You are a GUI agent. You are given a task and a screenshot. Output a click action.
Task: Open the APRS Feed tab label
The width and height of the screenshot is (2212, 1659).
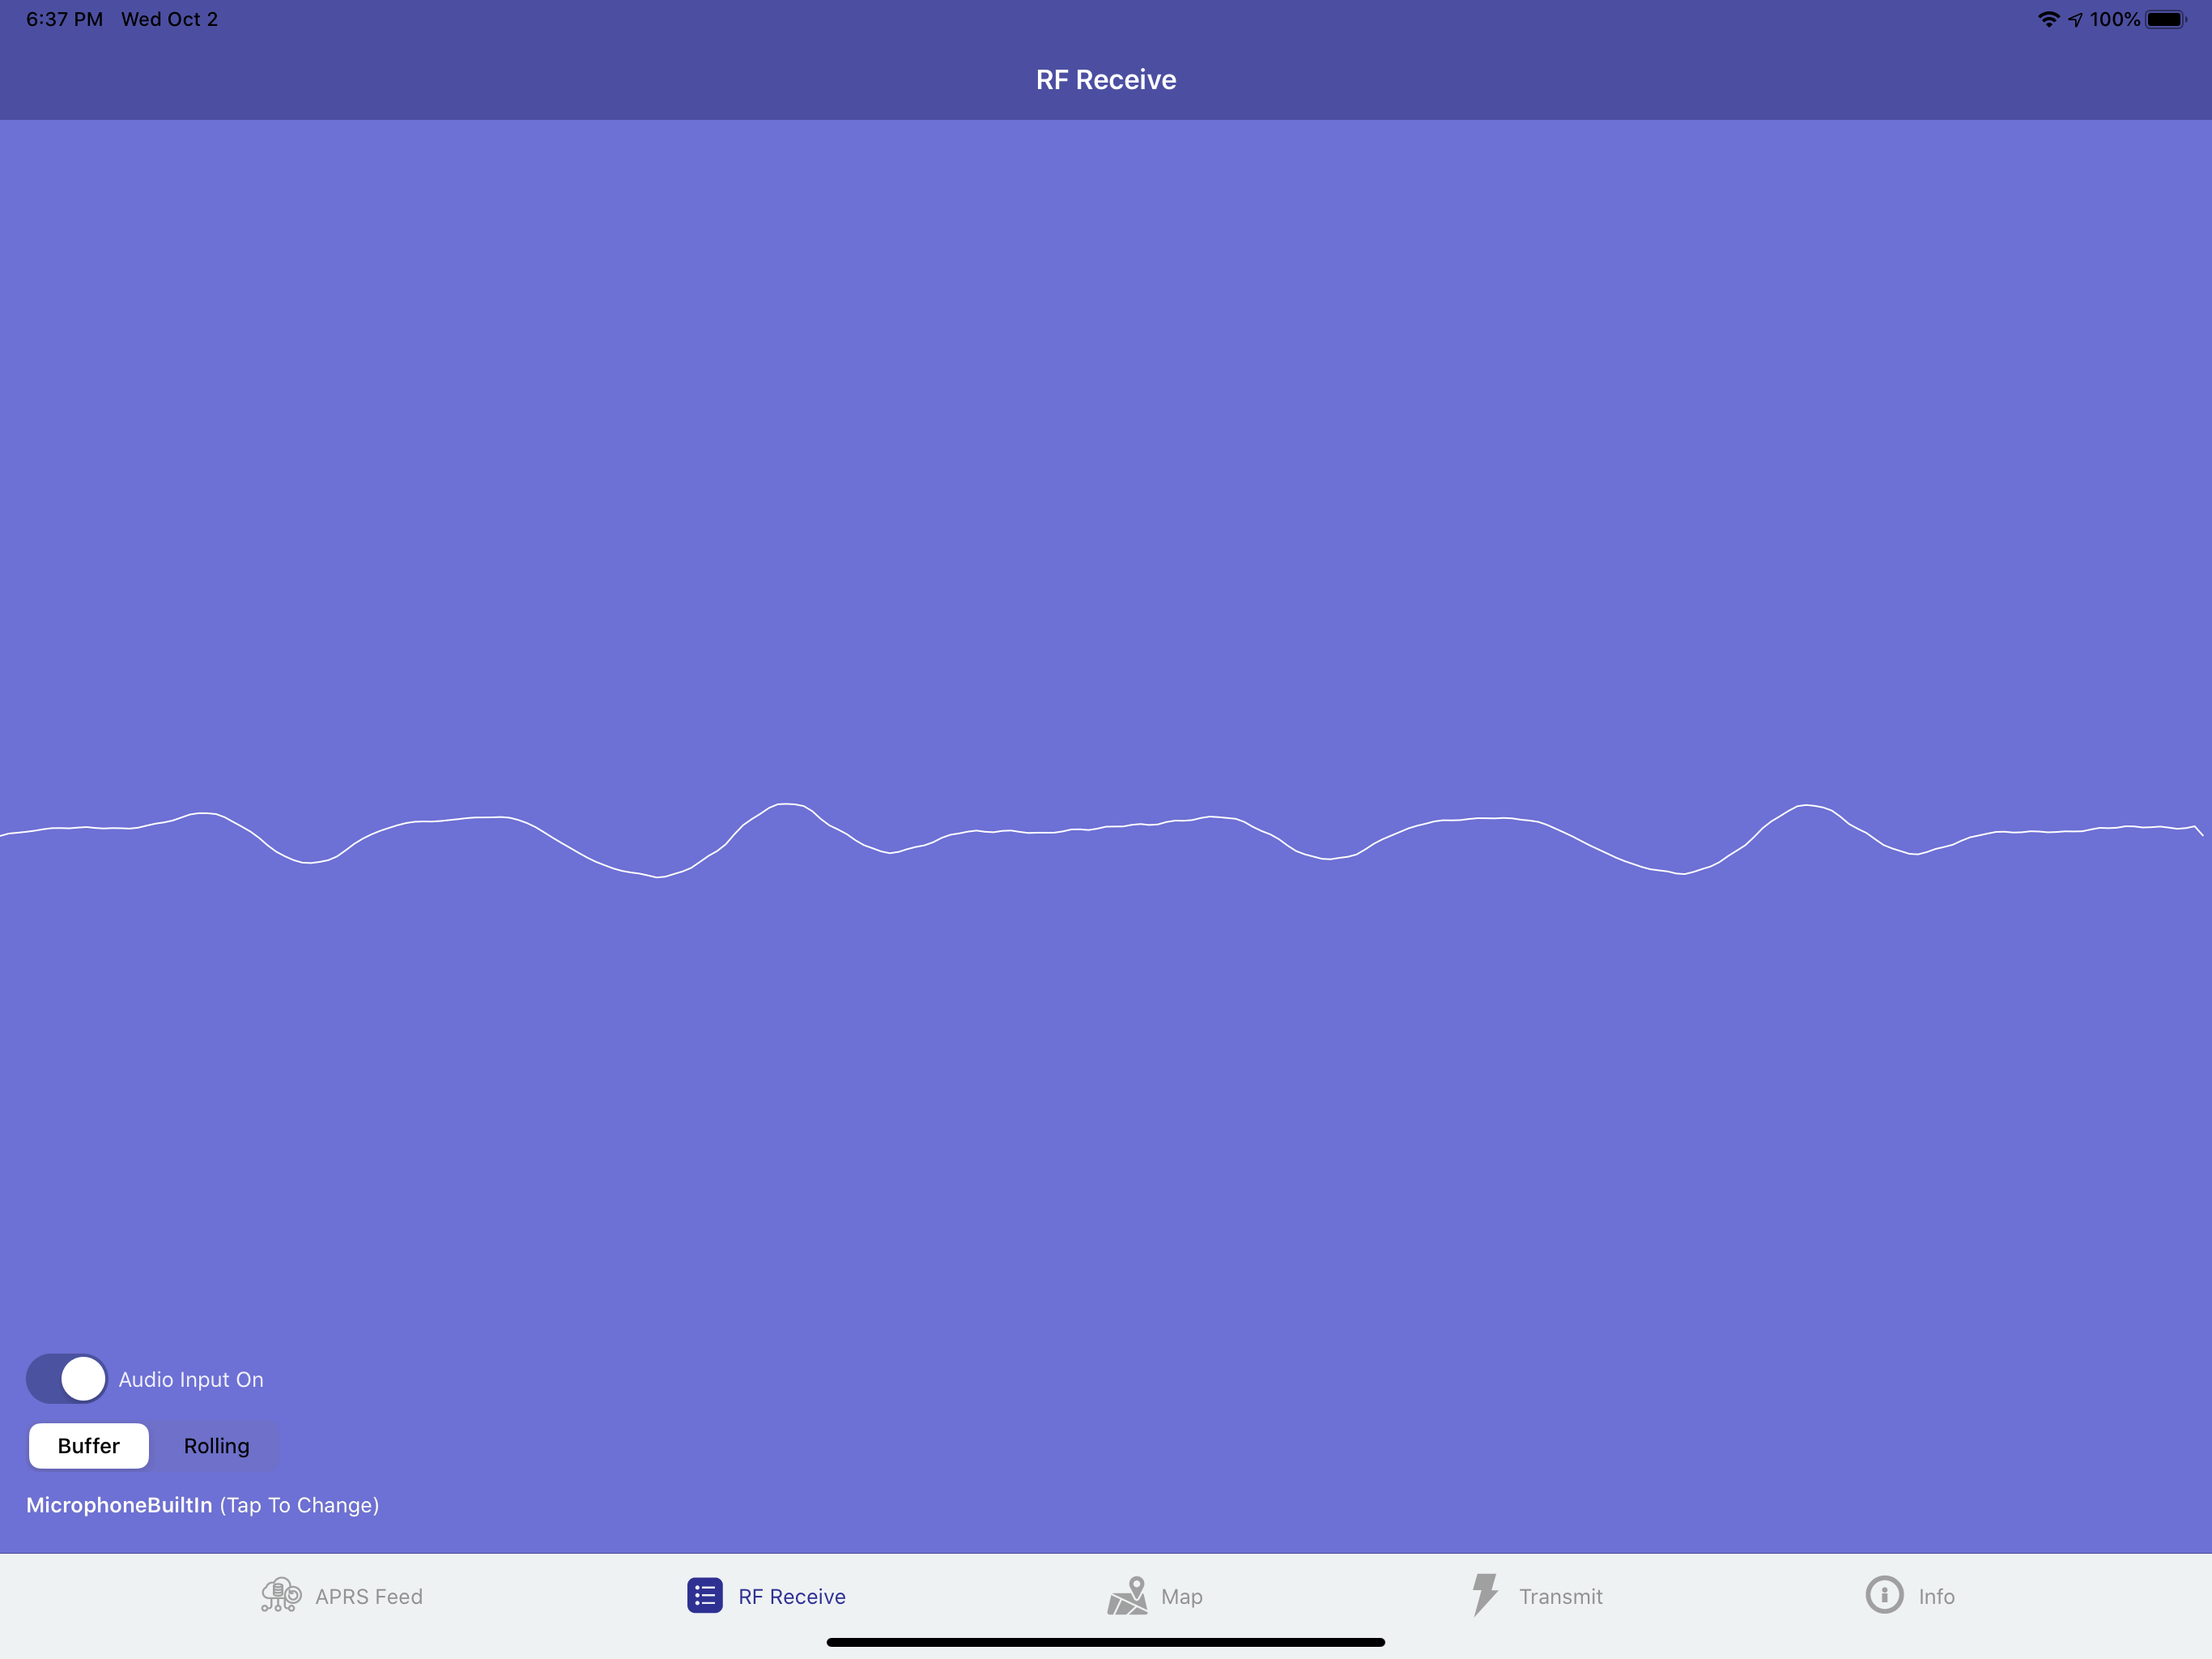coord(369,1597)
